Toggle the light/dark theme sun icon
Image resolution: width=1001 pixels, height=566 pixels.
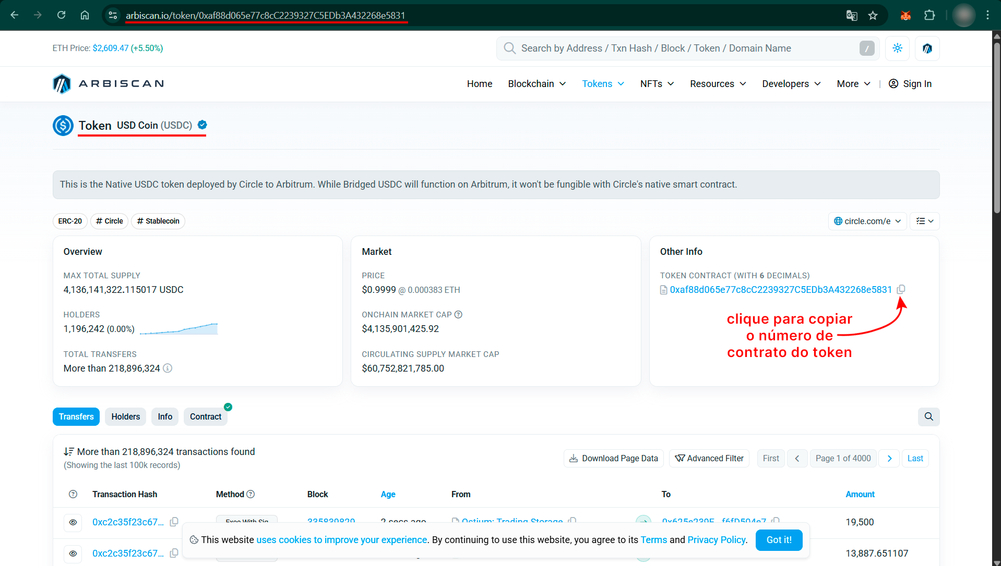[897, 48]
